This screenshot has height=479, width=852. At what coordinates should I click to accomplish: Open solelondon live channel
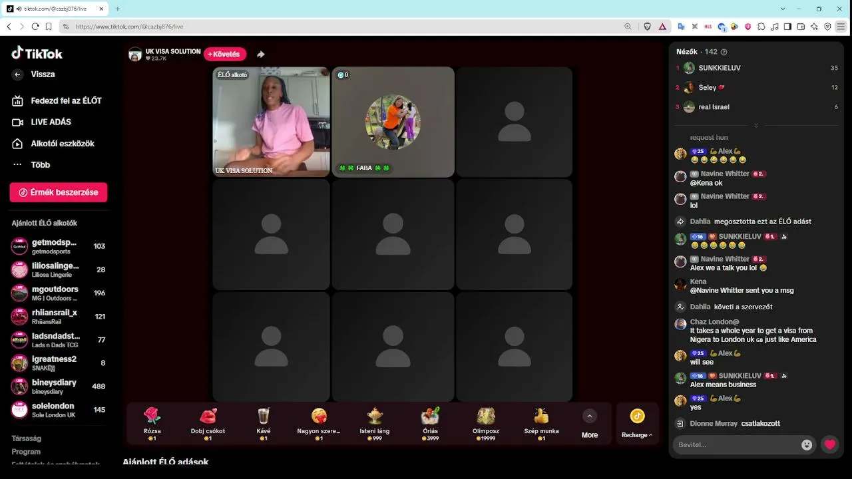59,409
